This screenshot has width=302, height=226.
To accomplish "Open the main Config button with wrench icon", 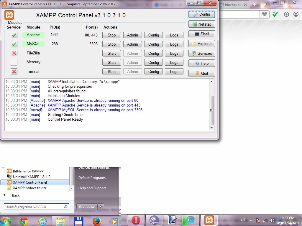I will click(202, 14).
